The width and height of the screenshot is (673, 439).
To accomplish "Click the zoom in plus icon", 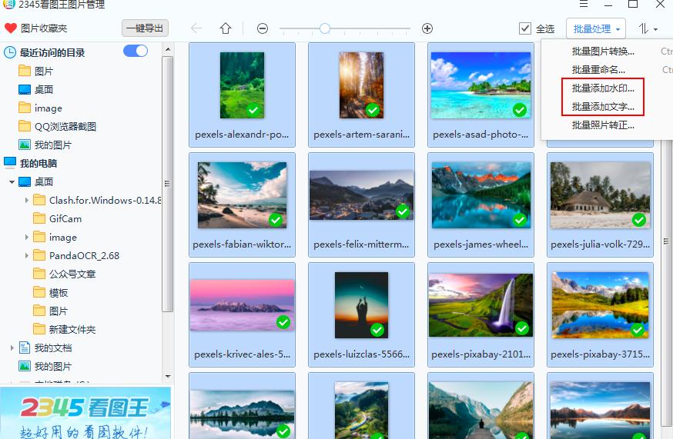I will coord(427,28).
